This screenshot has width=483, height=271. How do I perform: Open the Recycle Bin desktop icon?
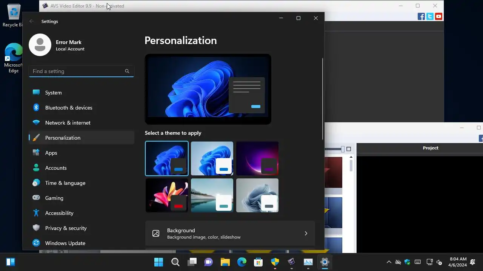[14, 16]
